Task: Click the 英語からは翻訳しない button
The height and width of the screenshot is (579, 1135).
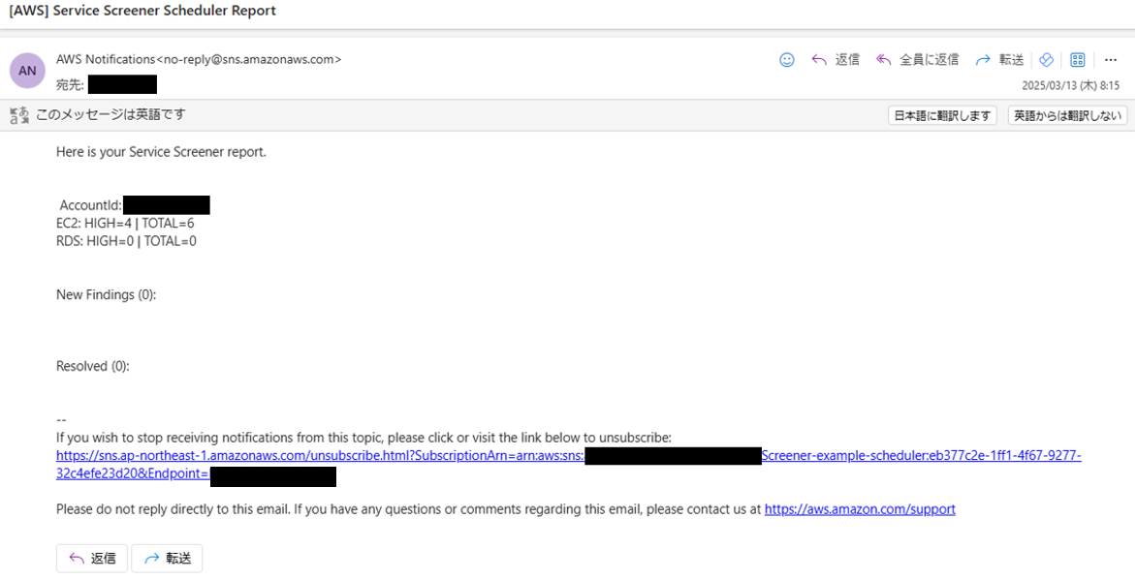Action: click(1068, 115)
